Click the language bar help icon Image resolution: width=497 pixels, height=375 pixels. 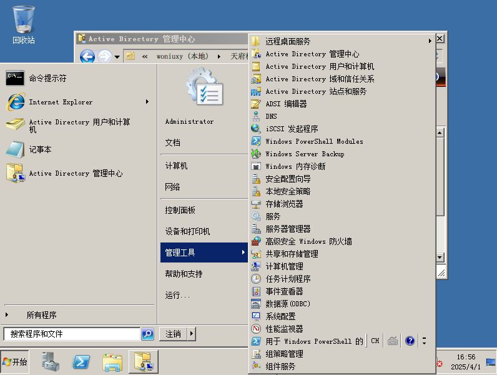click(x=410, y=341)
